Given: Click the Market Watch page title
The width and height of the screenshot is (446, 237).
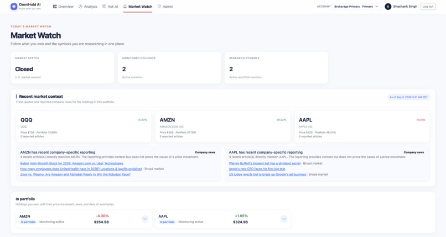Looking at the screenshot, I should 36,35.
